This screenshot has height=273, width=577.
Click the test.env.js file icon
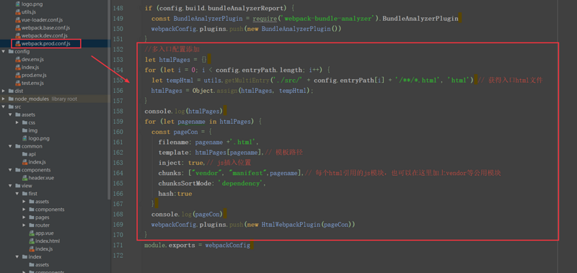(18, 83)
